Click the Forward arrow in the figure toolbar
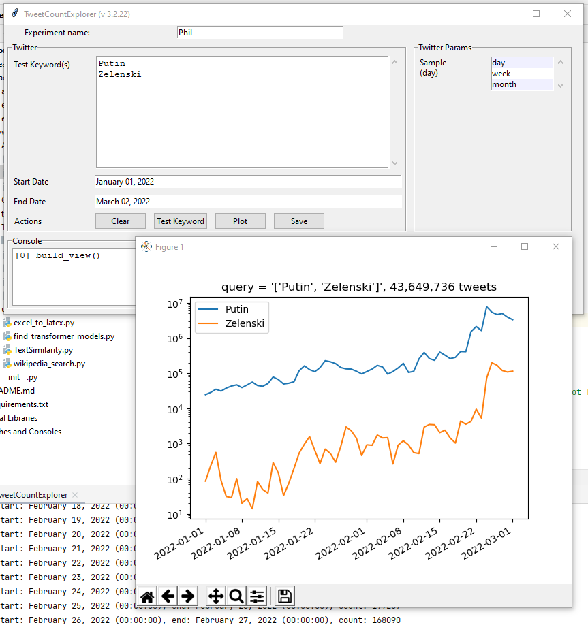Screen dimensions: 588x625 [x=188, y=596]
